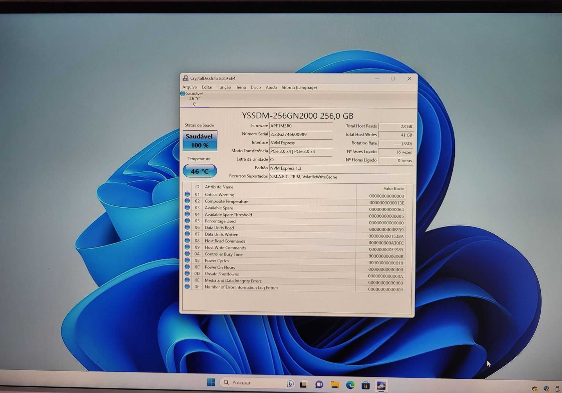The height and width of the screenshot is (393, 562).
Task: Open the Editar menu
Action: pos(207,87)
